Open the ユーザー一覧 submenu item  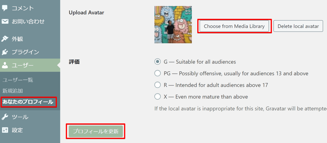(x=18, y=80)
